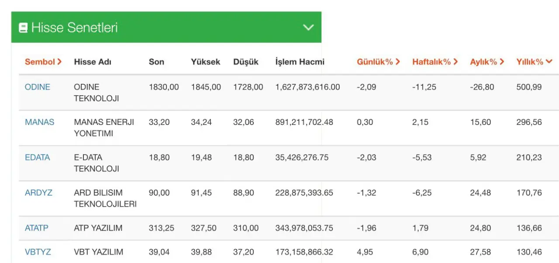
Task: Sort by the Aylık% column
Action: (487, 62)
